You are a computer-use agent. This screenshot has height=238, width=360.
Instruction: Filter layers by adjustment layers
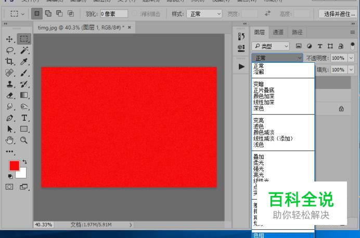tap(309, 46)
